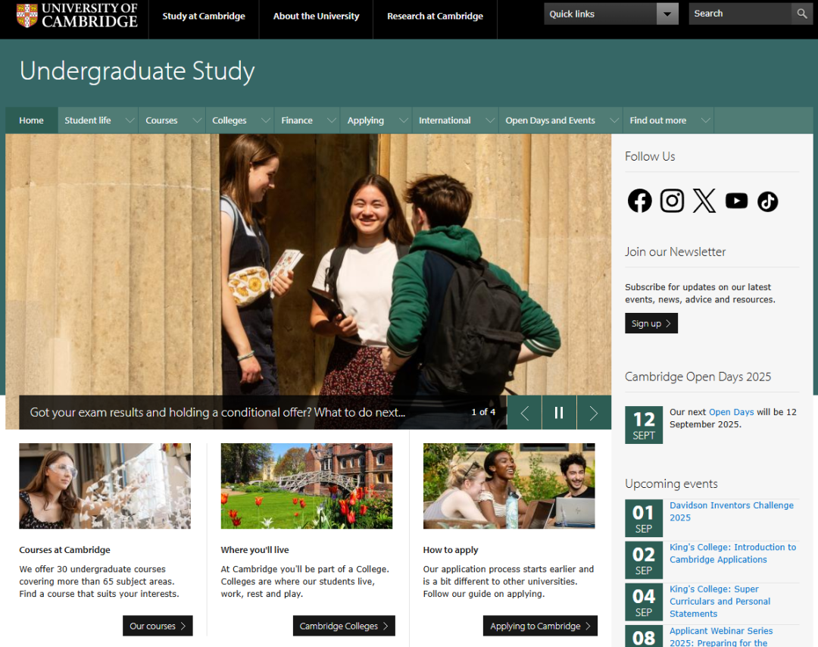Click the Undergraduate Study page title
This screenshot has height=647, width=818.
click(137, 71)
